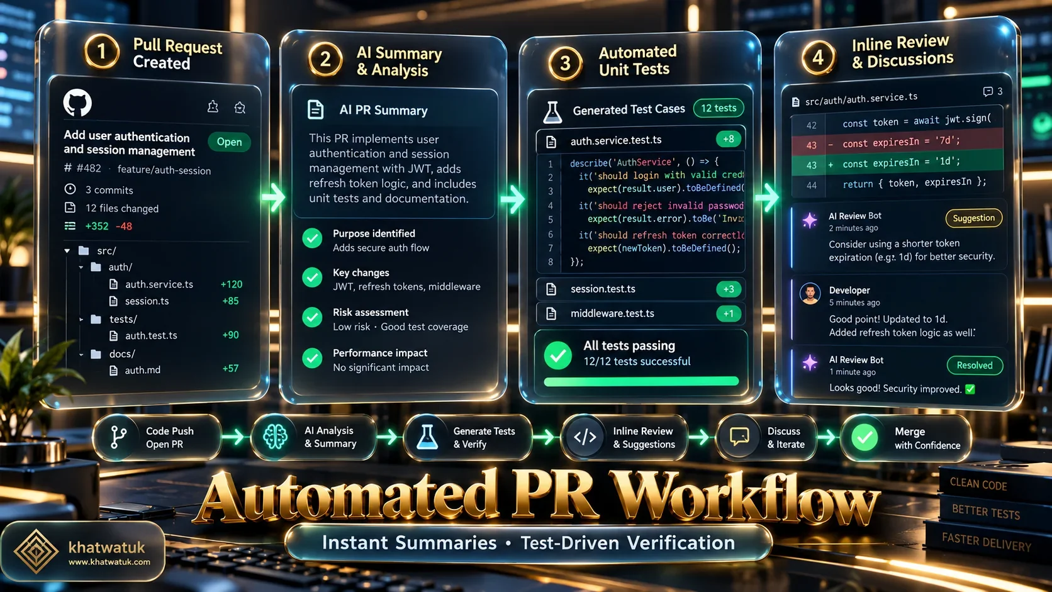The image size is (1052, 592).
Task: Click the document icon next to AI PR Summary
Action: pos(315,109)
